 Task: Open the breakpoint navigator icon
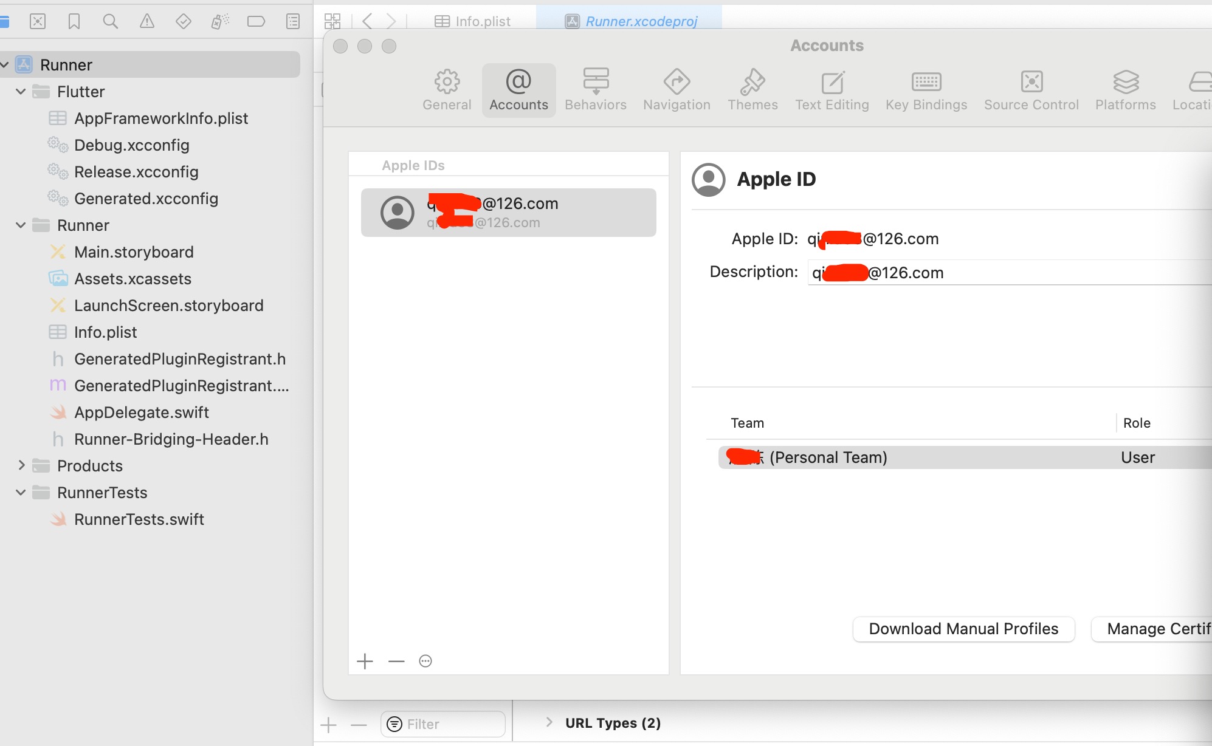[257, 22]
